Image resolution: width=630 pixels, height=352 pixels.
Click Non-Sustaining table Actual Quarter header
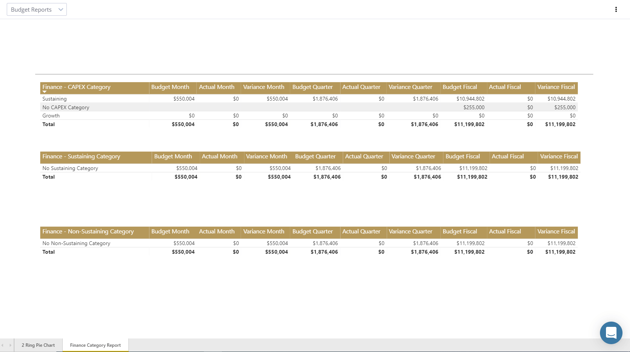coord(361,232)
